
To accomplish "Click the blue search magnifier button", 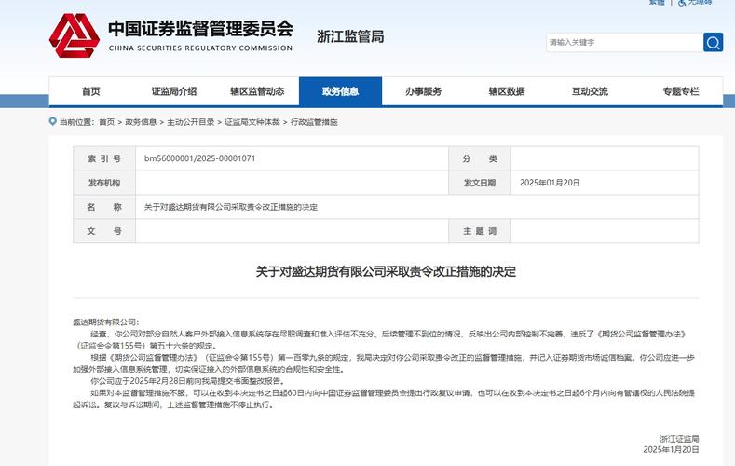I will click(x=713, y=42).
